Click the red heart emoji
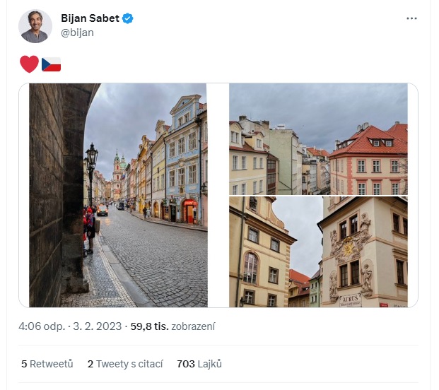Viewport: 439px width, 390px height. 29,64
